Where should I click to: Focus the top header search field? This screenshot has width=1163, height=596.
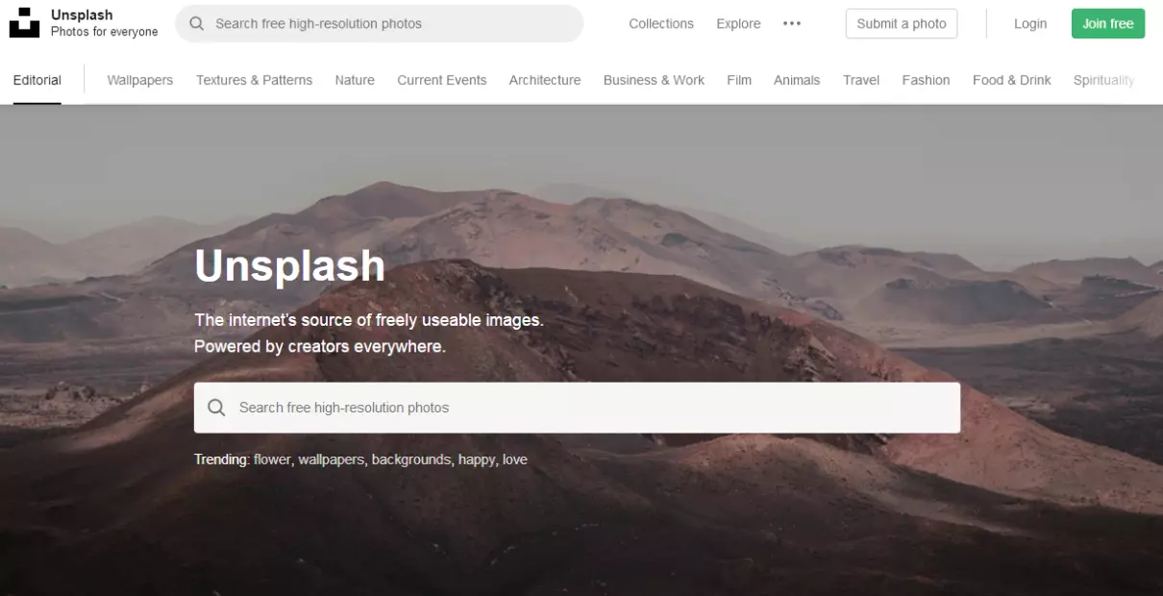pos(380,23)
